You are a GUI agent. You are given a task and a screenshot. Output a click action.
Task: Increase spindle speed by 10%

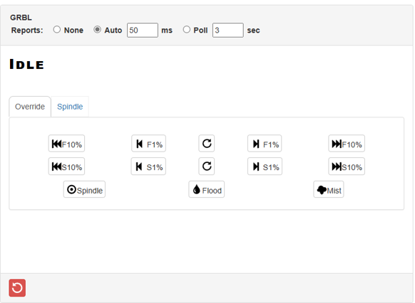click(347, 166)
